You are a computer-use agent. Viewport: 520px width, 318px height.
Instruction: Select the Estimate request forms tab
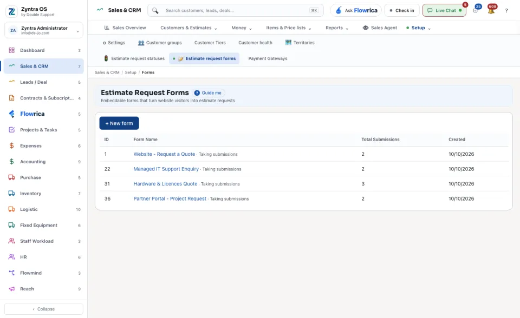click(204, 58)
